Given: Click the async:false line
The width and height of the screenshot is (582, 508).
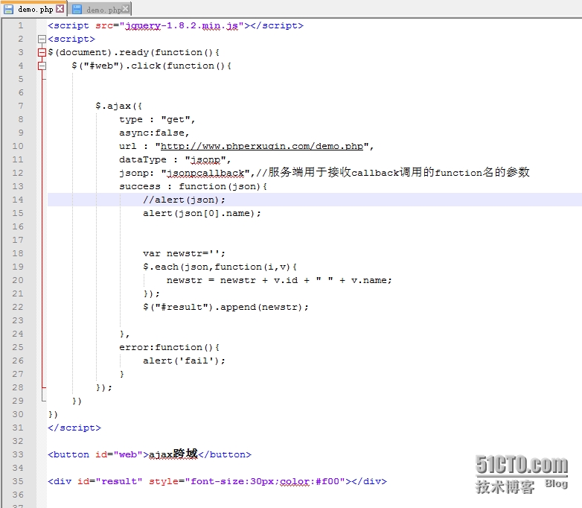Looking at the screenshot, I should pos(154,133).
